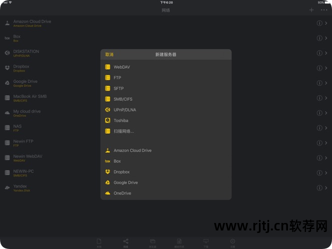Viewport: 332px width, 249px height.
Task: Open info for Yandex row
Action: (x=319, y=188)
